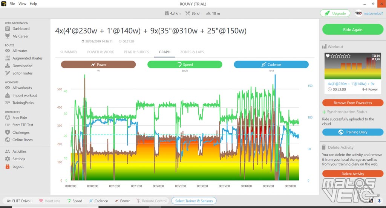Start Free Ride smiley icon
The width and height of the screenshot is (386, 208).
tap(8, 118)
